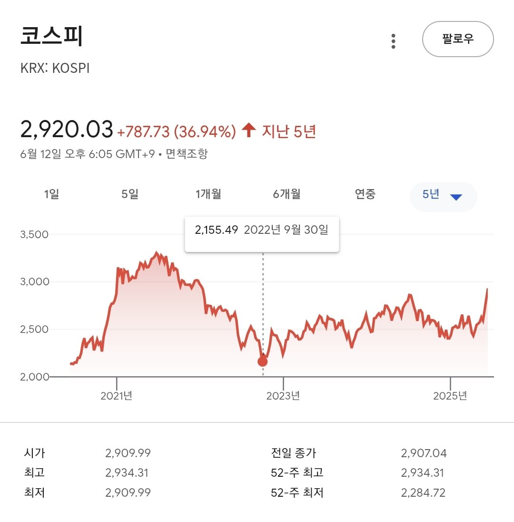Image resolution: width=514 pixels, height=522 pixels.
Task: Switch to the 1일 chart range
Action: 51,194
